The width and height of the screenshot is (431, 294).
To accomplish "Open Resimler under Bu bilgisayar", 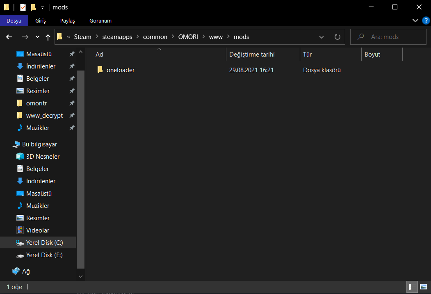I will pyautogui.click(x=38, y=218).
